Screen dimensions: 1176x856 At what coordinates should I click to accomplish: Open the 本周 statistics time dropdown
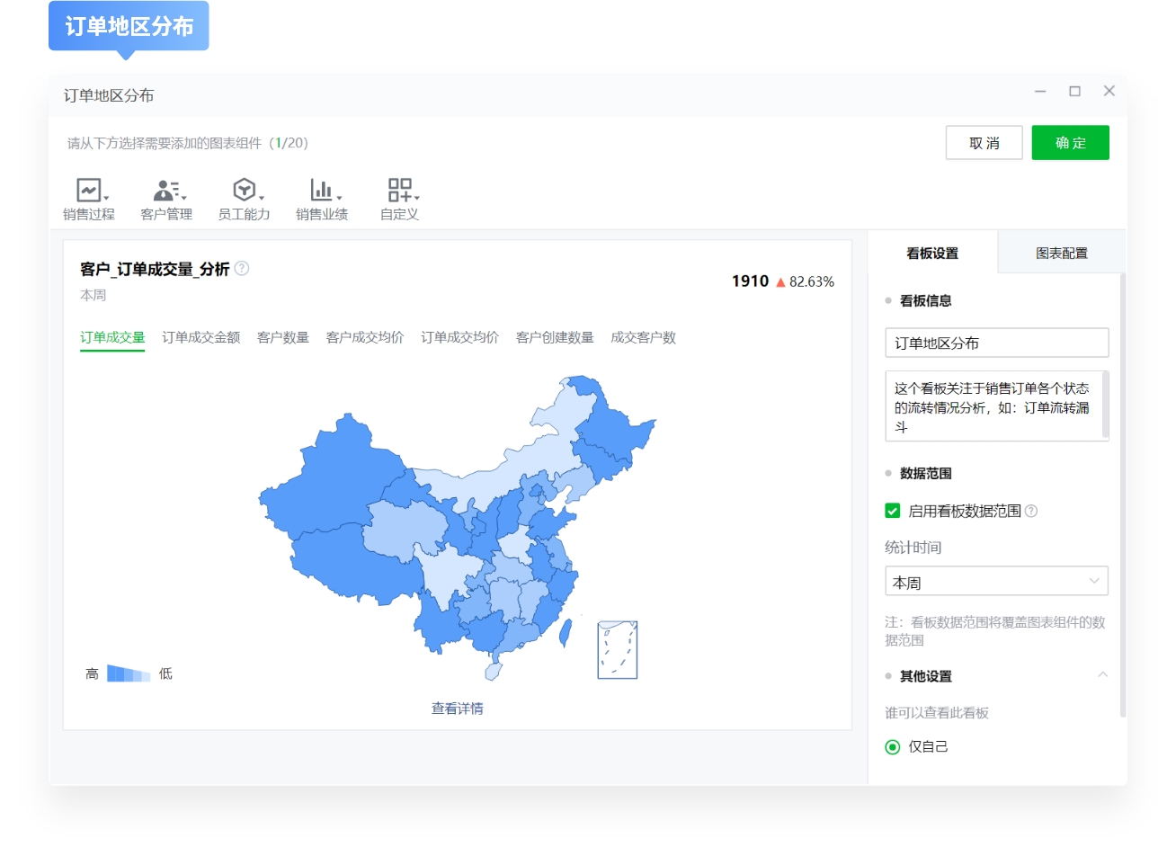pyautogui.click(x=996, y=581)
